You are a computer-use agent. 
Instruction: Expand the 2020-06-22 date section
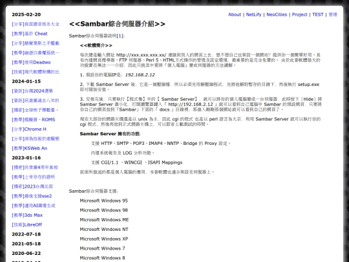(26, 254)
